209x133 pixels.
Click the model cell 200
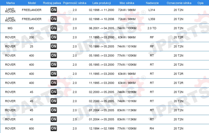32,37
